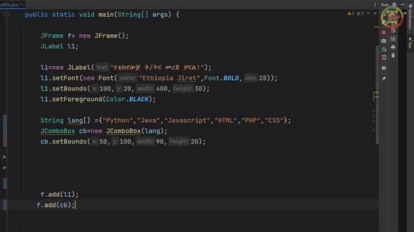Click the "Python" string in lang array
414x232 pixels.
(x=118, y=121)
